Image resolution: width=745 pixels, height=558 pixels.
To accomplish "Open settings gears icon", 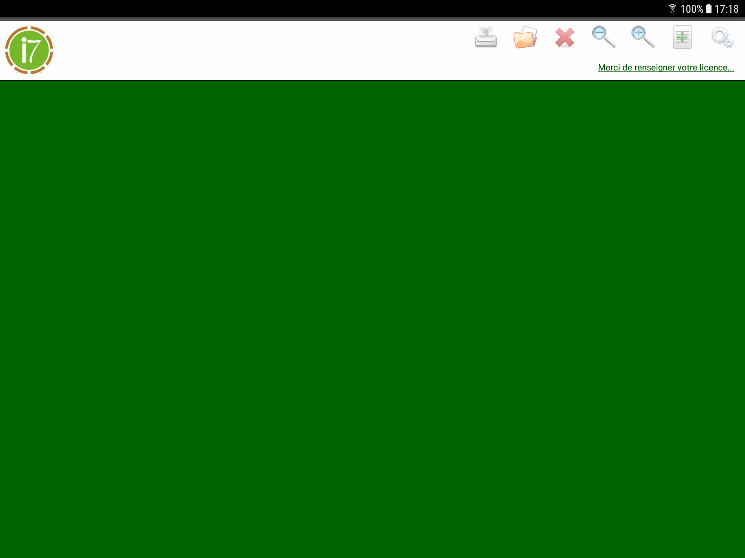I will click(x=722, y=37).
